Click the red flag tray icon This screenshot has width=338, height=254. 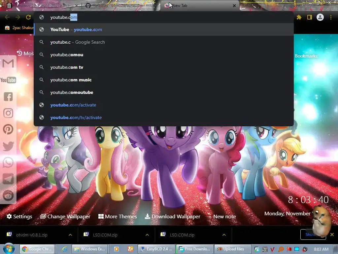coord(289,249)
